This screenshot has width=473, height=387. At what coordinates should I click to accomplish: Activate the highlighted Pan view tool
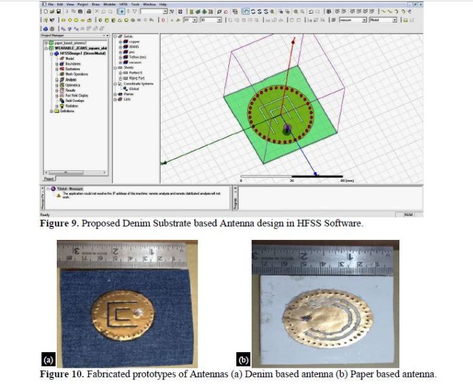point(246,12)
